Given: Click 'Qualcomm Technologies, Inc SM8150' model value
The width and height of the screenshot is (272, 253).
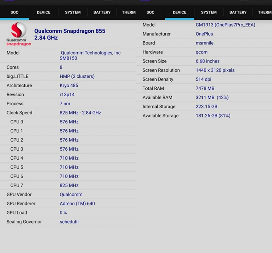Looking at the screenshot, I should [90, 56].
